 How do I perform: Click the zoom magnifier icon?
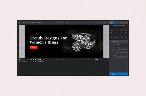tap(95, 22)
